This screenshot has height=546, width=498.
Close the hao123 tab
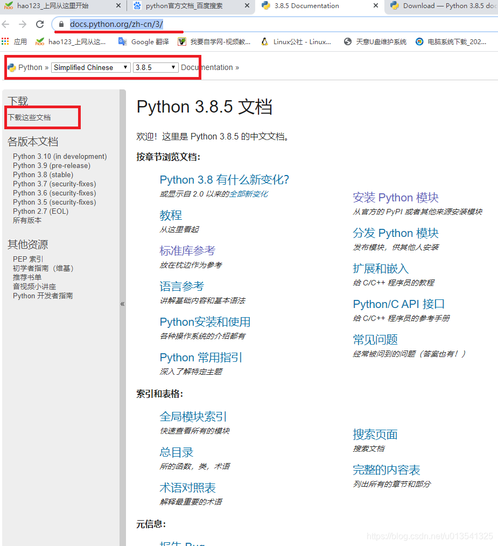118,5
